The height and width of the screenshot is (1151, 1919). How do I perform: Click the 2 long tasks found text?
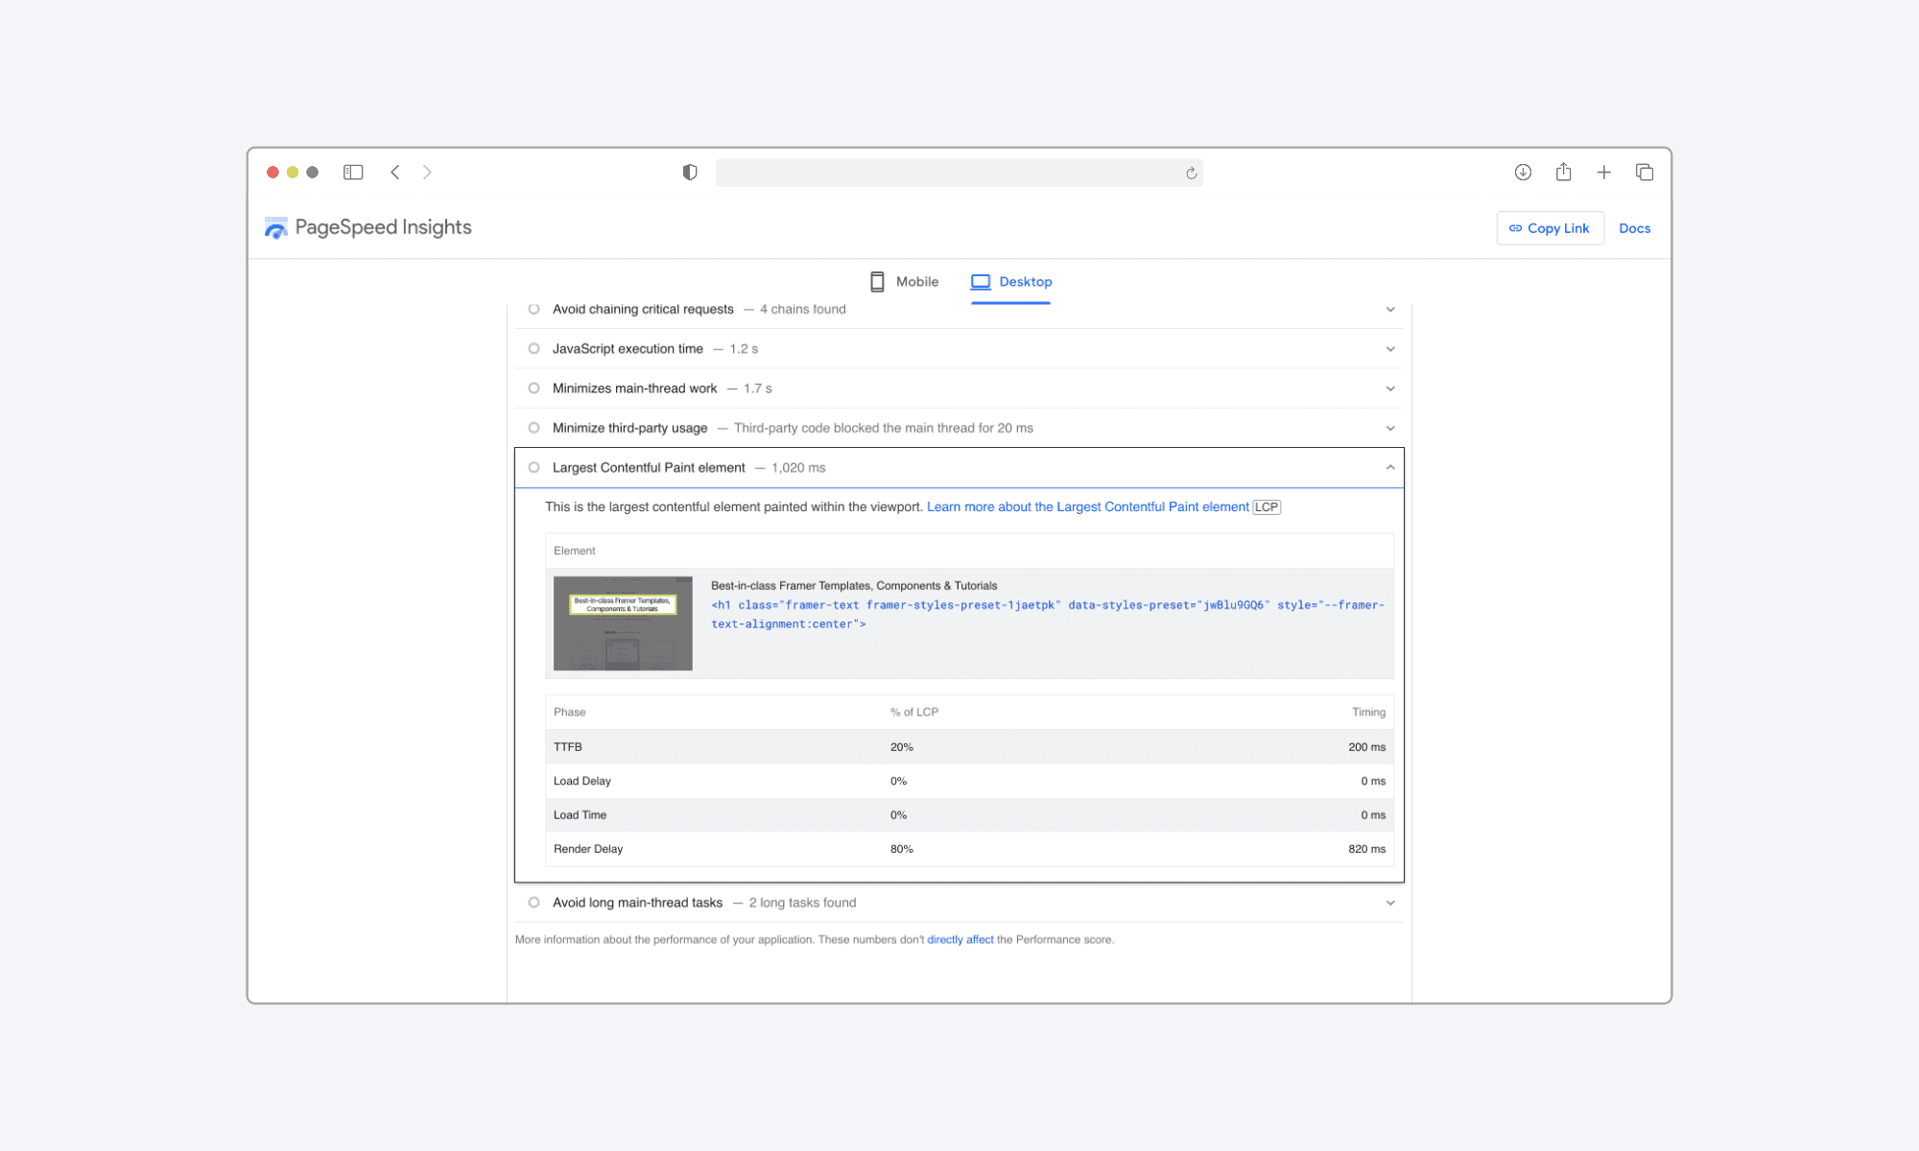click(x=803, y=903)
